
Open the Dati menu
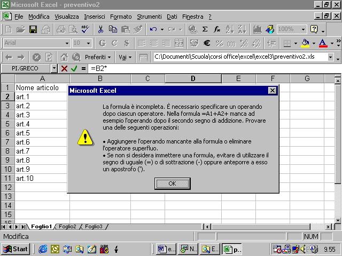point(172,17)
